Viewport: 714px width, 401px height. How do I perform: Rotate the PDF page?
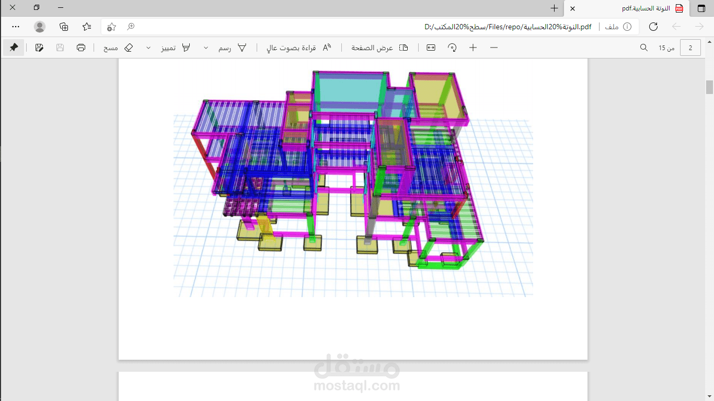point(452,48)
